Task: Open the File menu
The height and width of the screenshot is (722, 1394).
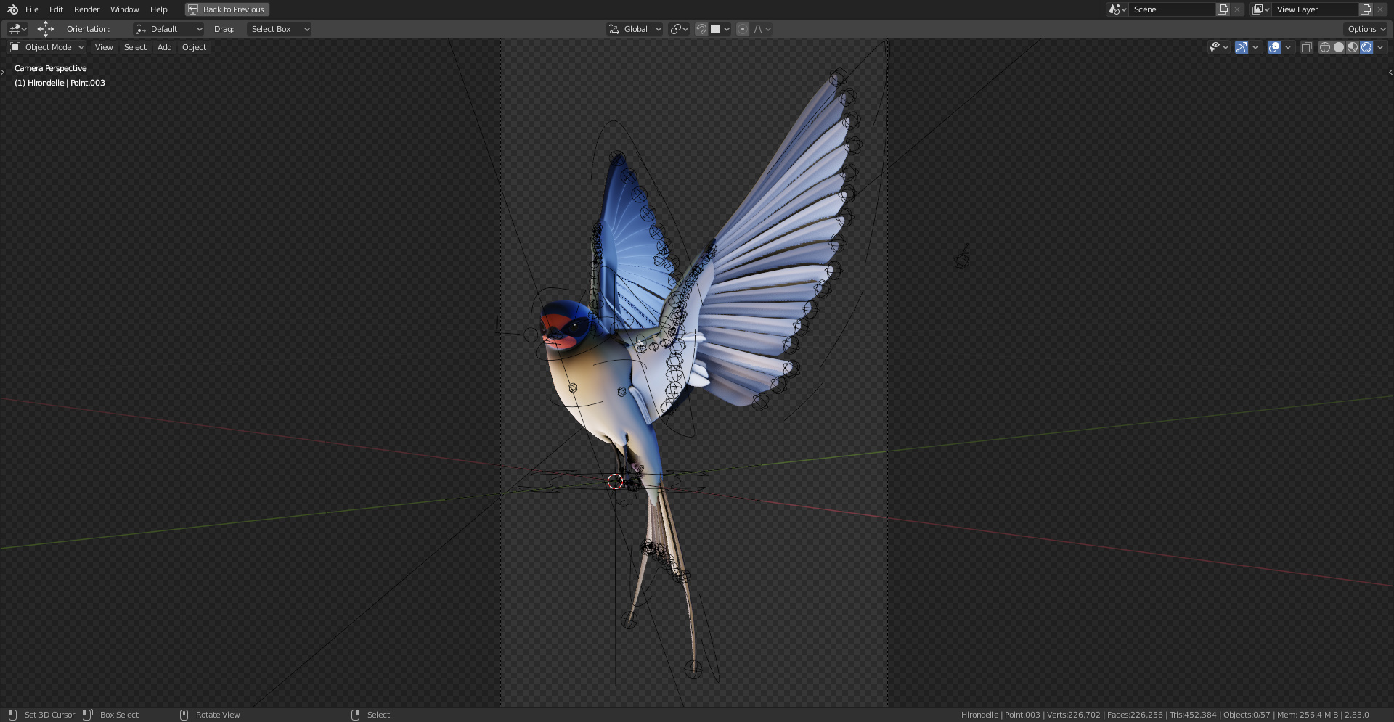Action: click(x=32, y=9)
